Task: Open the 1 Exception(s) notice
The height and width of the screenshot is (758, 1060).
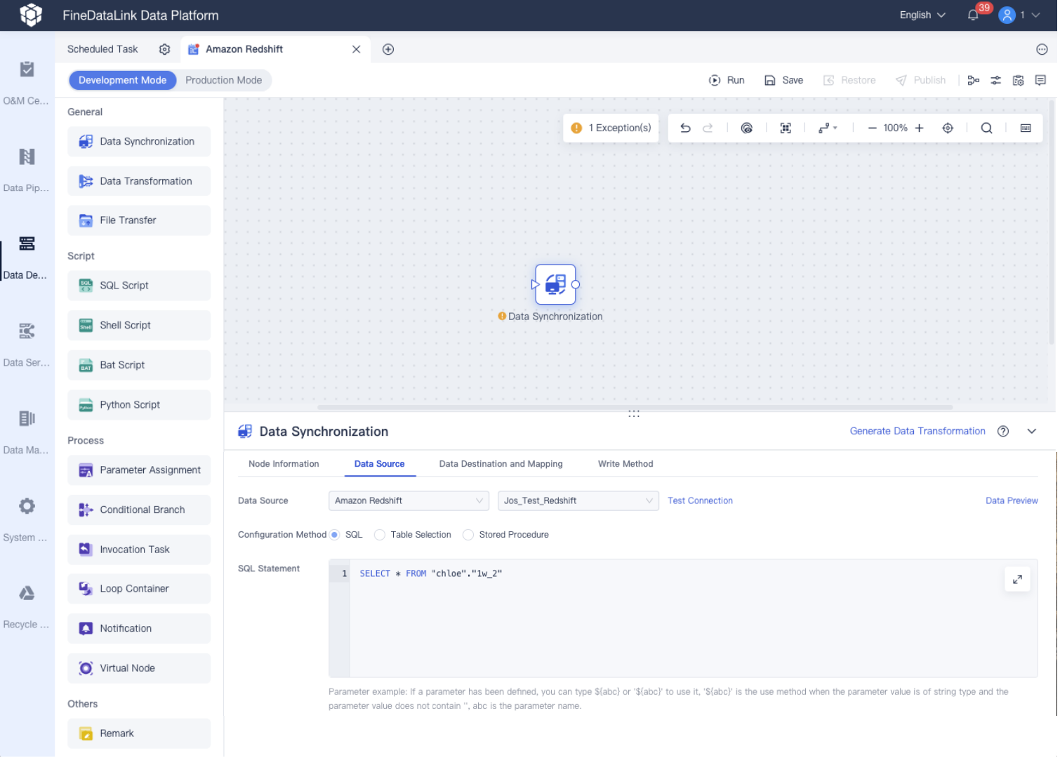Action: [611, 128]
